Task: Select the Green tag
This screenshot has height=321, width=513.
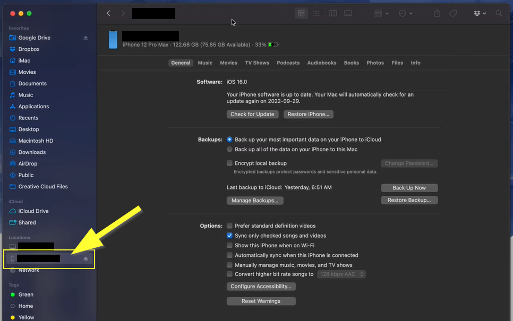Action: coord(25,294)
